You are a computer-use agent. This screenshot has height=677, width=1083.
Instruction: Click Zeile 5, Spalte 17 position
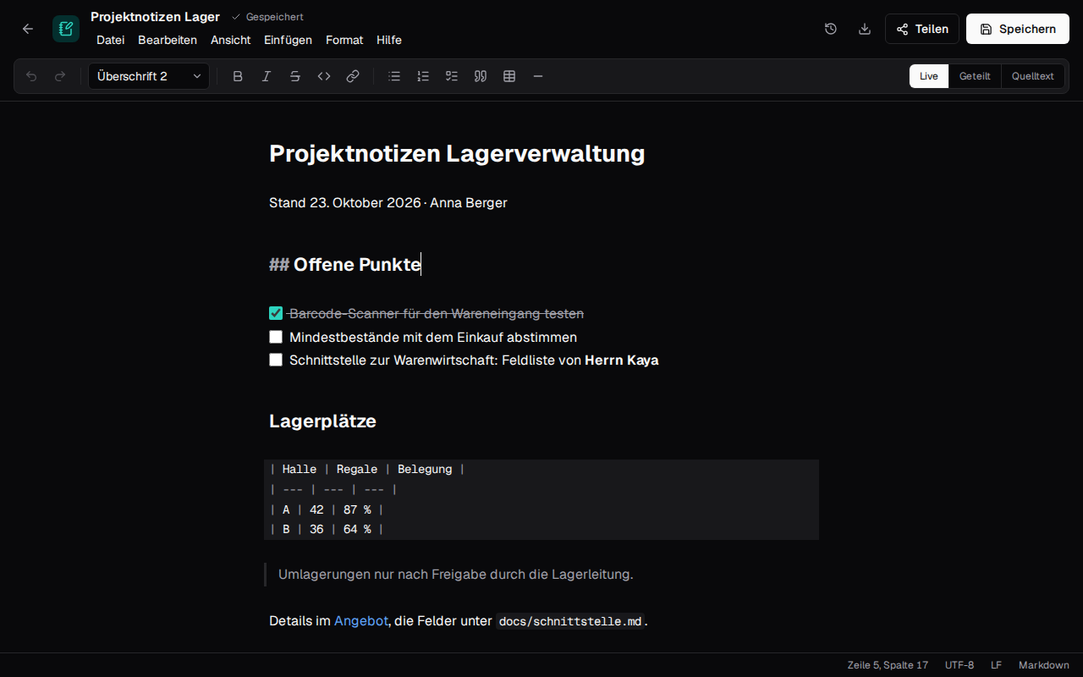[x=888, y=665]
